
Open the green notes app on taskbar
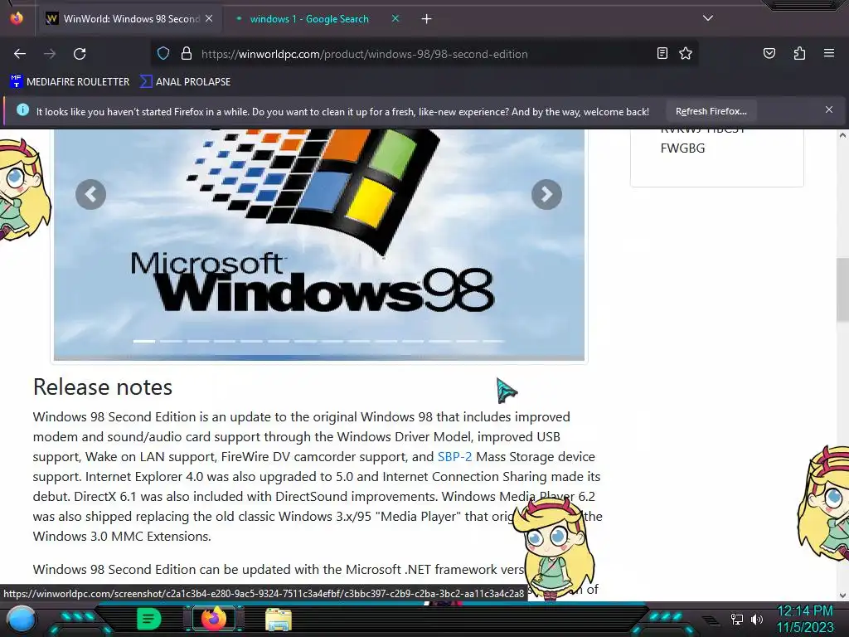pos(149,619)
